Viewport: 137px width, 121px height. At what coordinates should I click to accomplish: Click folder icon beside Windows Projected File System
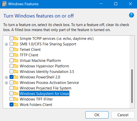pos(16,88)
